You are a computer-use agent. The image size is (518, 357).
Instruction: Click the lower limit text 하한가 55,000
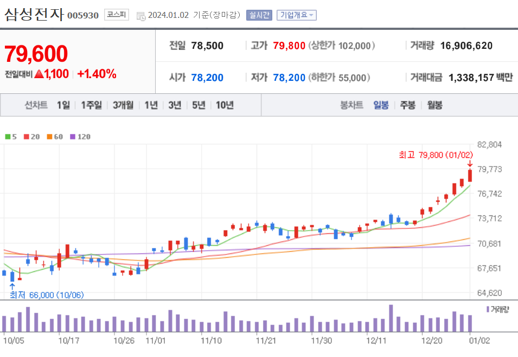(x=339, y=78)
